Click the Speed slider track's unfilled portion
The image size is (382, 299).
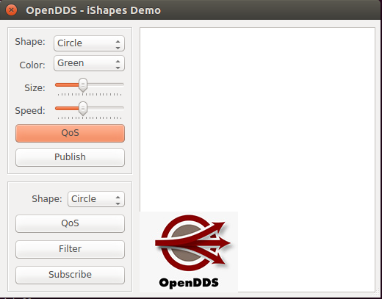point(105,108)
